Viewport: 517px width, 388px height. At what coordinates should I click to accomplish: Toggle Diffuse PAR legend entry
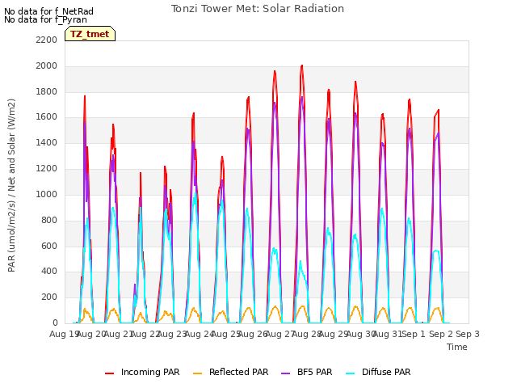378,372
